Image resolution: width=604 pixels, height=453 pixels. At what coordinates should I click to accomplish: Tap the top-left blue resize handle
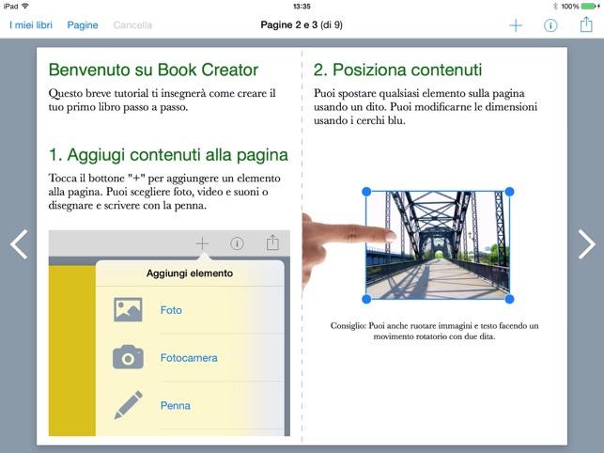click(x=366, y=191)
